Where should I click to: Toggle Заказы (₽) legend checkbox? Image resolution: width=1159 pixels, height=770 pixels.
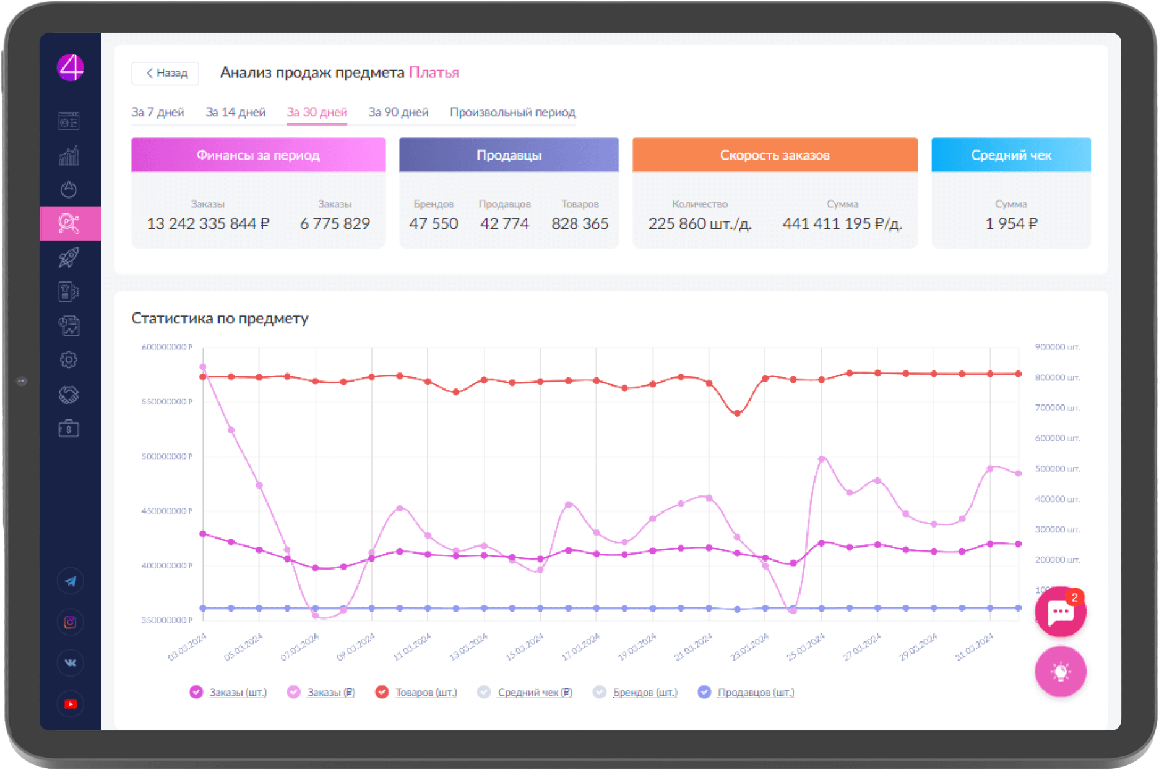pyautogui.click(x=294, y=692)
